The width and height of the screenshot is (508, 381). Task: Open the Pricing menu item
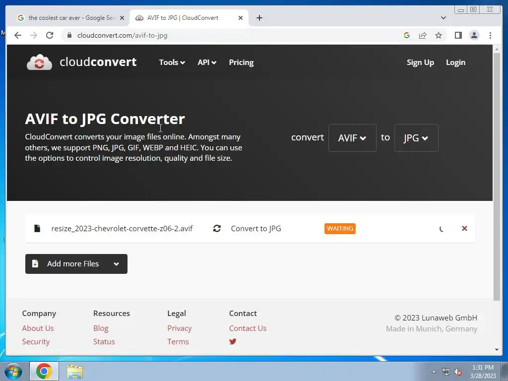coord(242,62)
